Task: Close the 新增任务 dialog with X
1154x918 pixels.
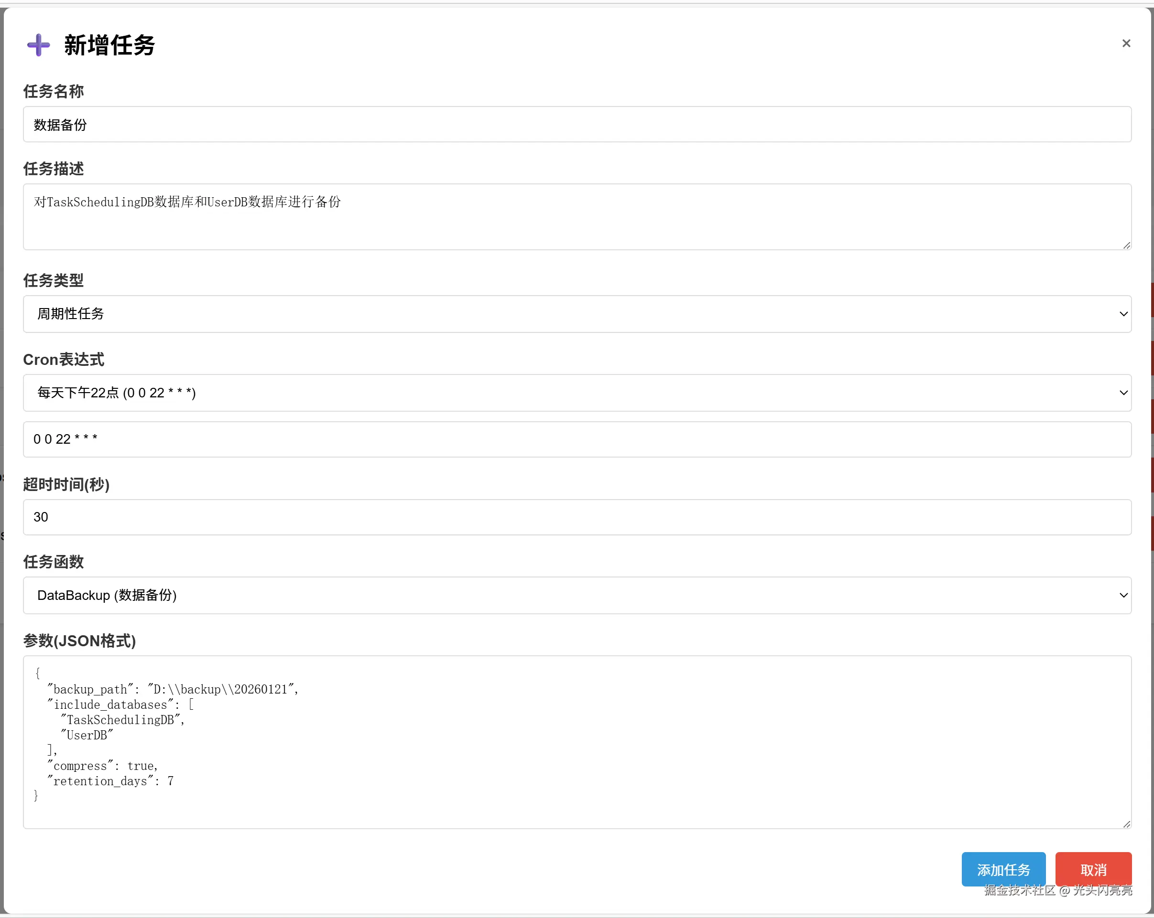Action: click(1126, 43)
